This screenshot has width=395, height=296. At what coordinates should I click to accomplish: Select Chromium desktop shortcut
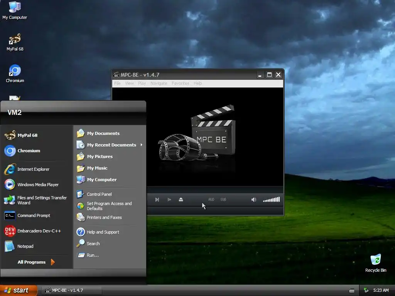pos(15,74)
